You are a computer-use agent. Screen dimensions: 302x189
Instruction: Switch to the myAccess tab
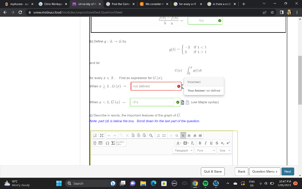pos(19,4)
